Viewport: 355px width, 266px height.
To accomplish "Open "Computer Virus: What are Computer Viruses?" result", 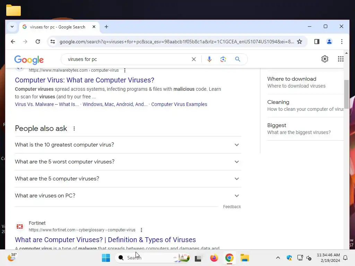I will pos(85,80).
